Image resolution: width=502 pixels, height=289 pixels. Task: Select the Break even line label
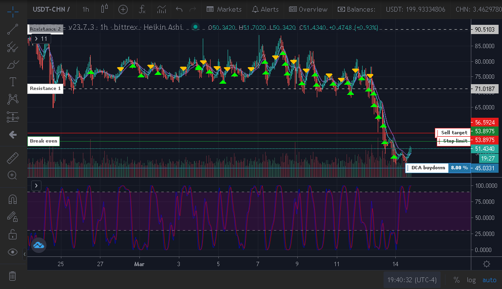43,141
